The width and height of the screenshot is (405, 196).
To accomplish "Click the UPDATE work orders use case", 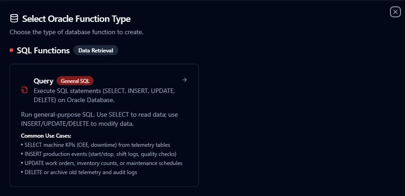I will tap(102, 163).
